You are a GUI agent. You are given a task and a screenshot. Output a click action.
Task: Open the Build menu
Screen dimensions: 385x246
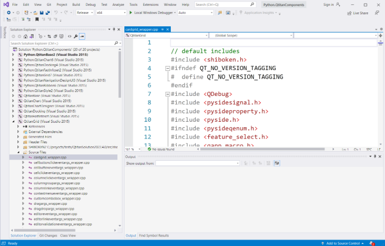click(76, 4)
